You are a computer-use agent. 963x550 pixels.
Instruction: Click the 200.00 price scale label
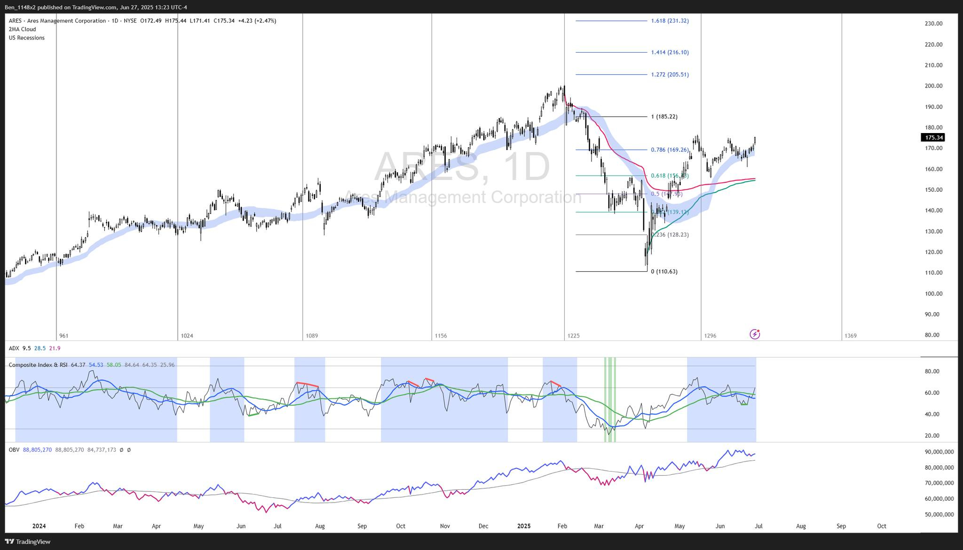(933, 86)
